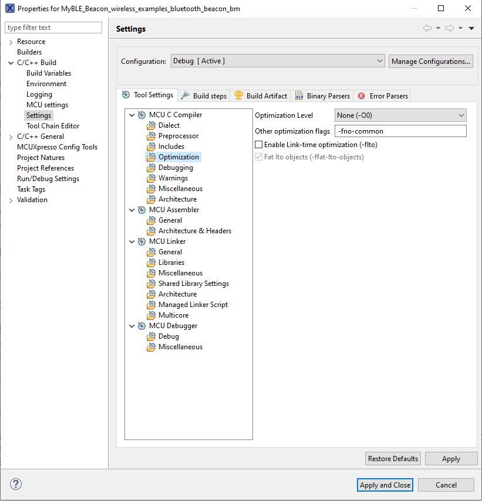Collapse the MCU Assembler node

pos(132,210)
